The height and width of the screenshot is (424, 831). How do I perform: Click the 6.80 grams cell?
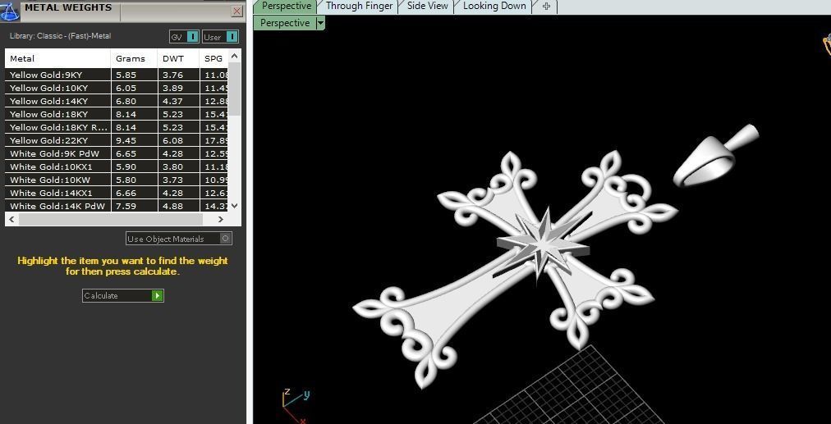[134, 101]
